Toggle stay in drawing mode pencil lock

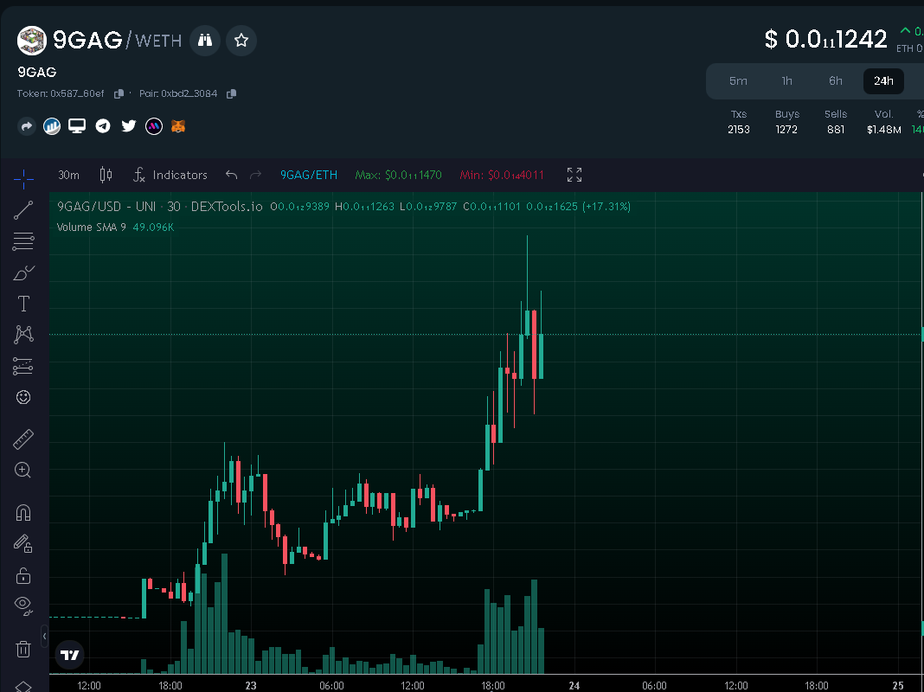pyautogui.click(x=23, y=543)
